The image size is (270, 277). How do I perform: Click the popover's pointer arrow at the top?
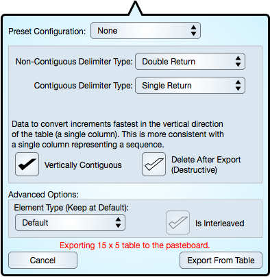136,8
